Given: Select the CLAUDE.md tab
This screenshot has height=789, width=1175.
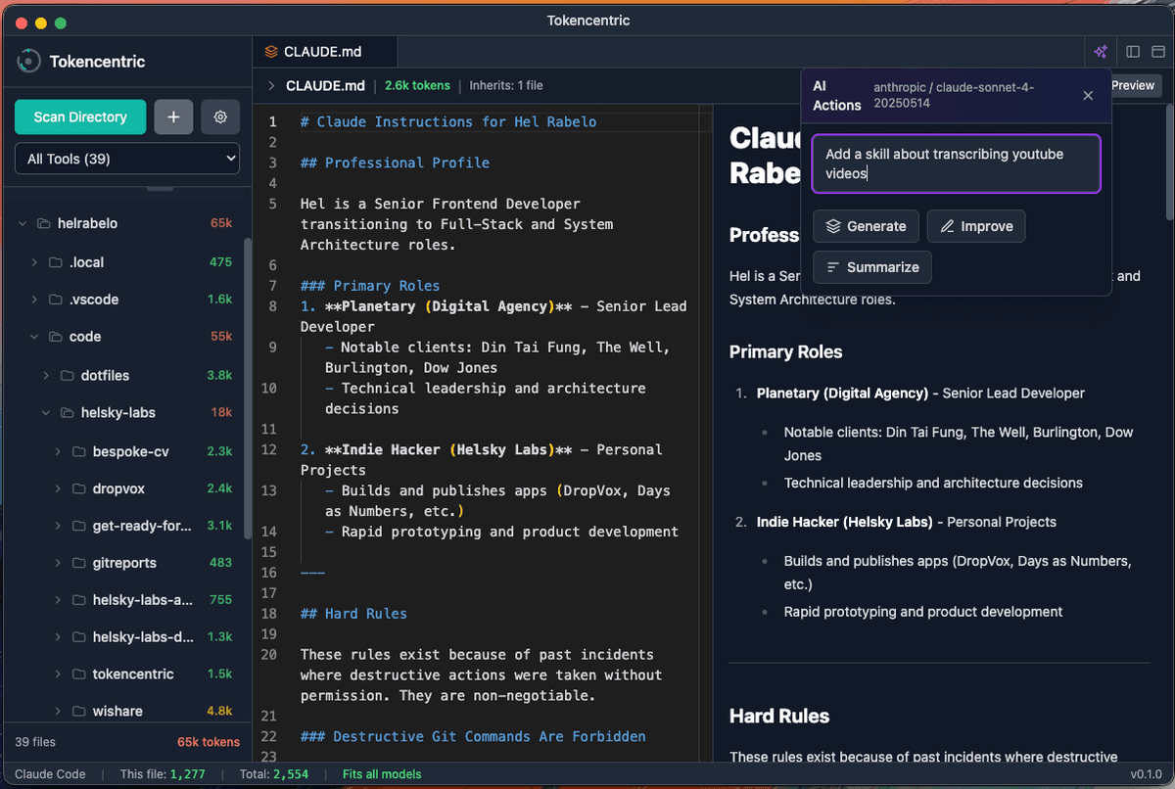Looking at the screenshot, I should pos(323,51).
